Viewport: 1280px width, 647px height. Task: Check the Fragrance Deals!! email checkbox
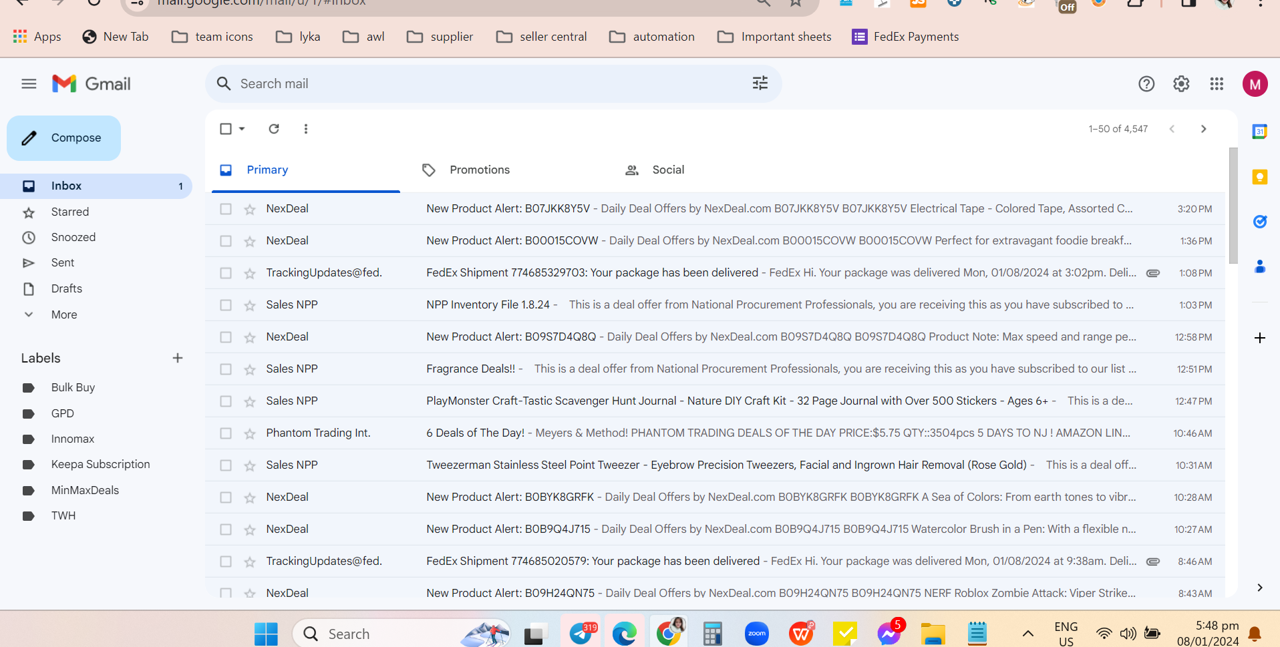point(226,369)
